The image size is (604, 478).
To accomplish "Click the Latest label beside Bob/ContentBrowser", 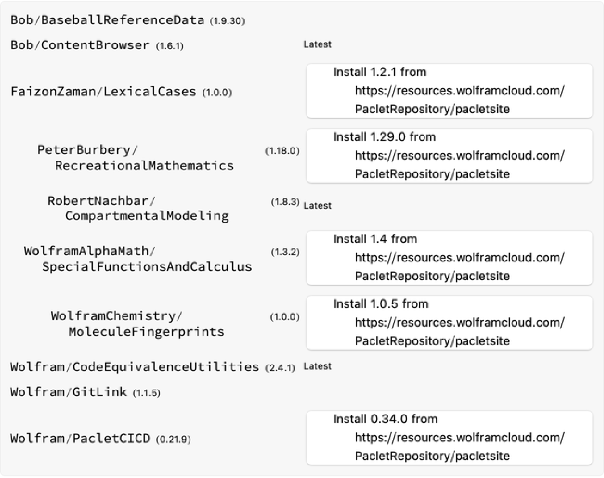I will (x=317, y=45).
